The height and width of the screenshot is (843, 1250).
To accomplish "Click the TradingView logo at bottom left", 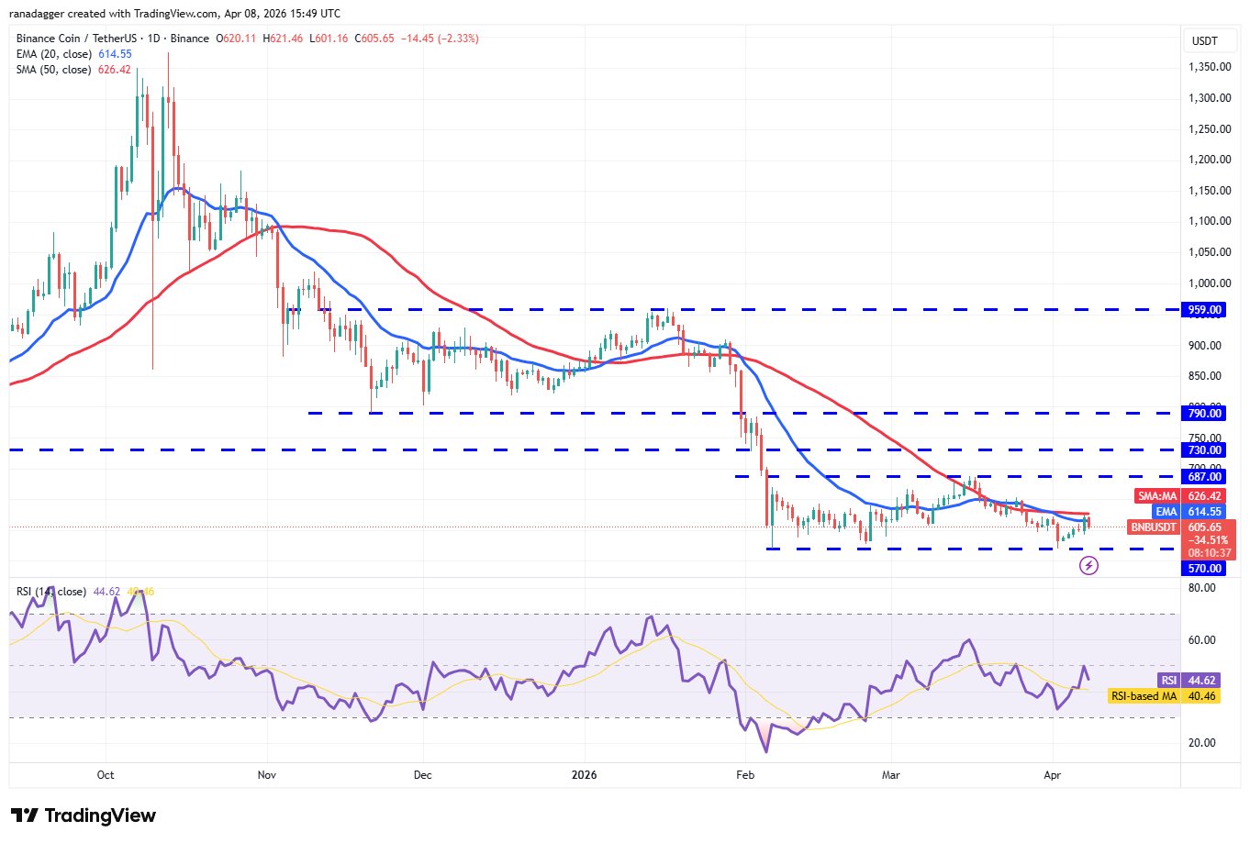I will click(x=84, y=815).
